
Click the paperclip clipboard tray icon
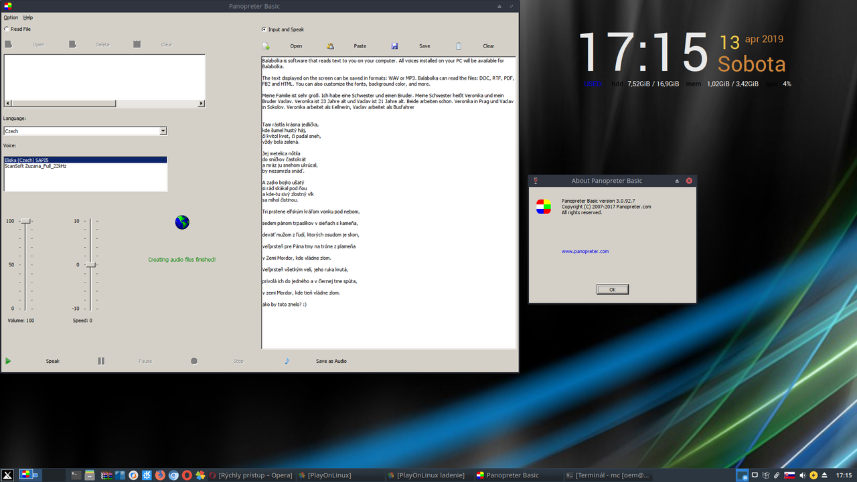tap(777, 475)
